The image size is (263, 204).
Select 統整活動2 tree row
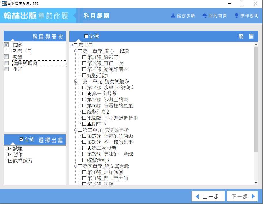pyautogui.click(x=98, y=112)
